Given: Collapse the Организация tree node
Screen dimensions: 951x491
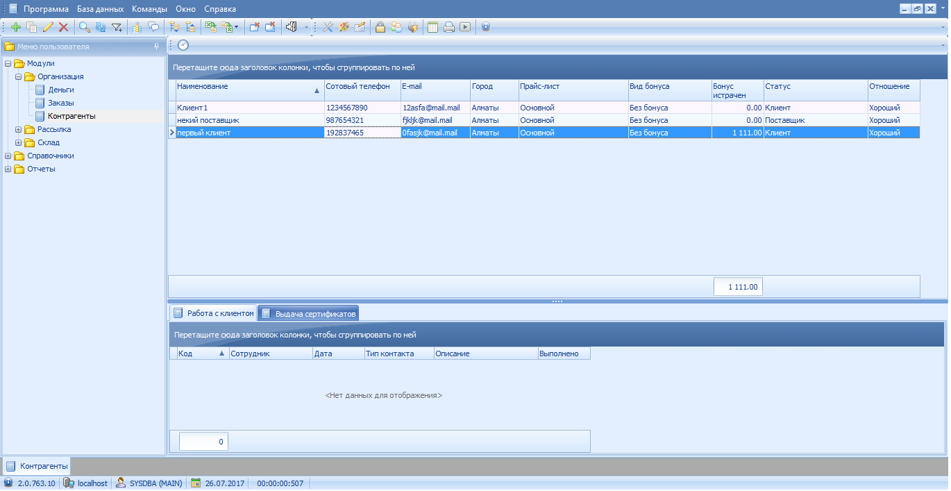Looking at the screenshot, I should pyautogui.click(x=19, y=76).
